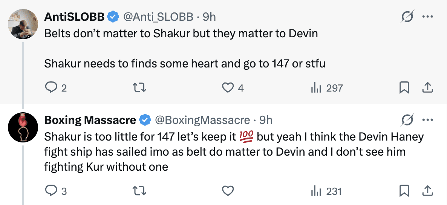View analytics for Boxing Massacre's tweet
The width and height of the screenshot is (447, 205).
315,191
